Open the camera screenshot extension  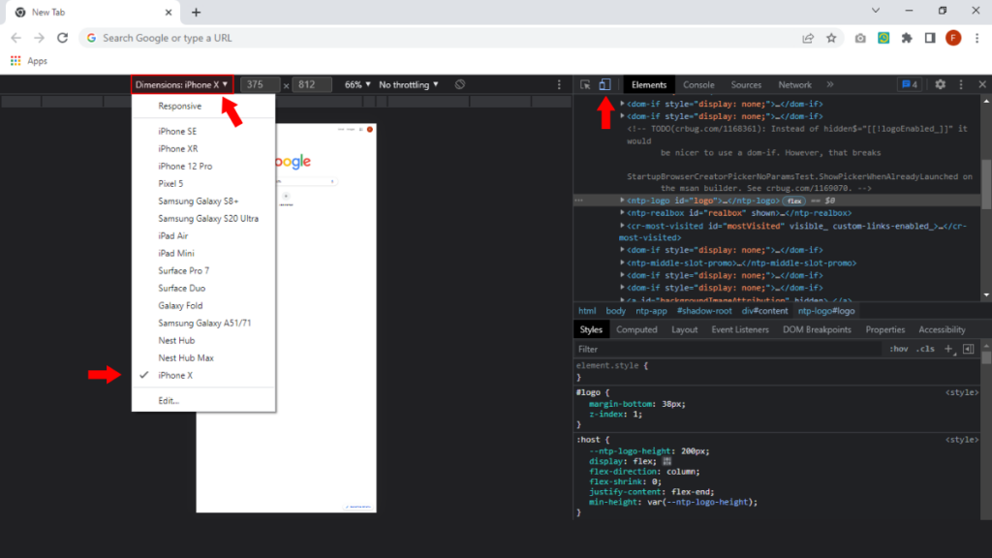pos(860,38)
